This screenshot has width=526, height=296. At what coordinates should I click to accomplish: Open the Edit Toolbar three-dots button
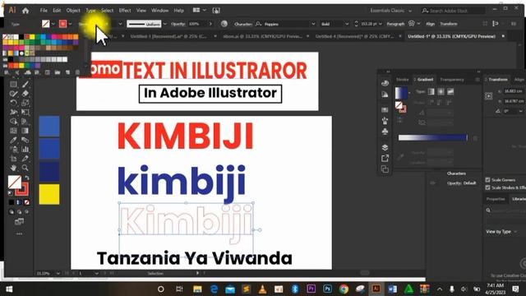[x=19, y=234]
